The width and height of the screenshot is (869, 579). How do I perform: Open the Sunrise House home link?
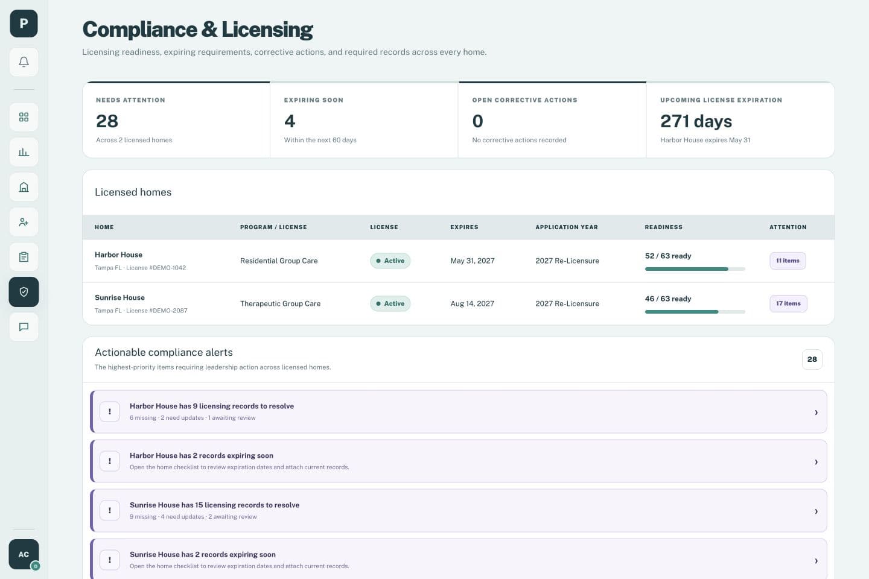pyautogui.click(x=119, y=297)
